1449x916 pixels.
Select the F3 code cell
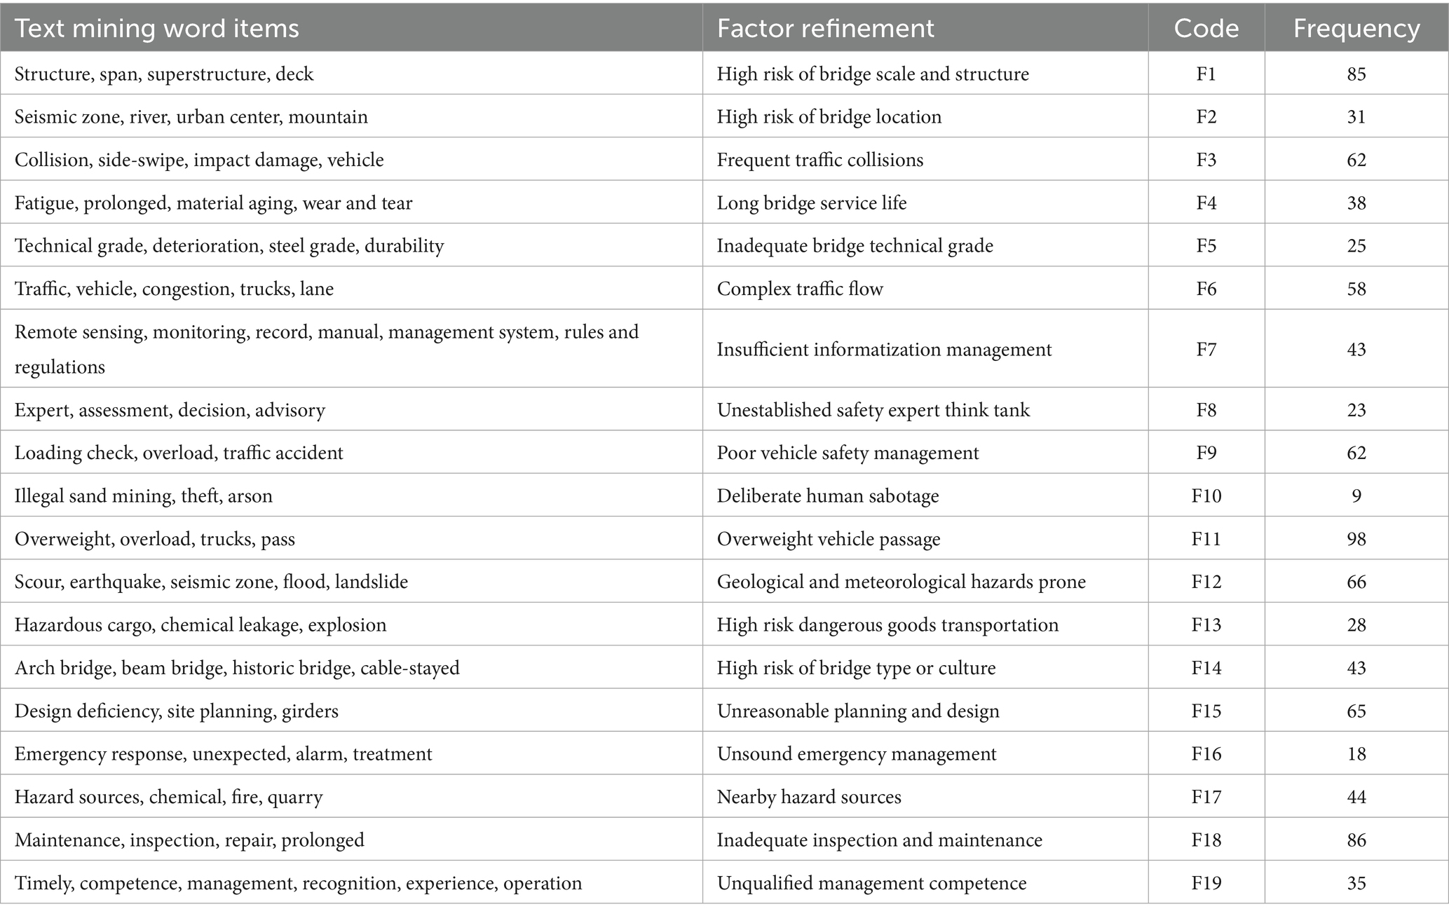click(x=1206, y=160)
